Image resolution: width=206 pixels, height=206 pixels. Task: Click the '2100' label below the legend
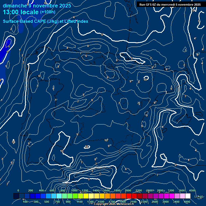click(133, 202)
